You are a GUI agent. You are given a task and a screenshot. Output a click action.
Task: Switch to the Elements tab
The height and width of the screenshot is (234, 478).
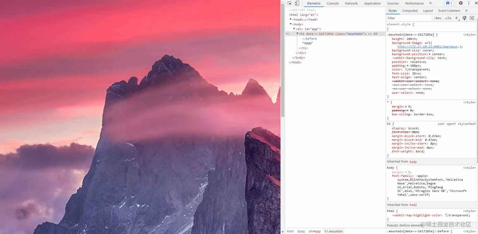[x=314, y=3]
